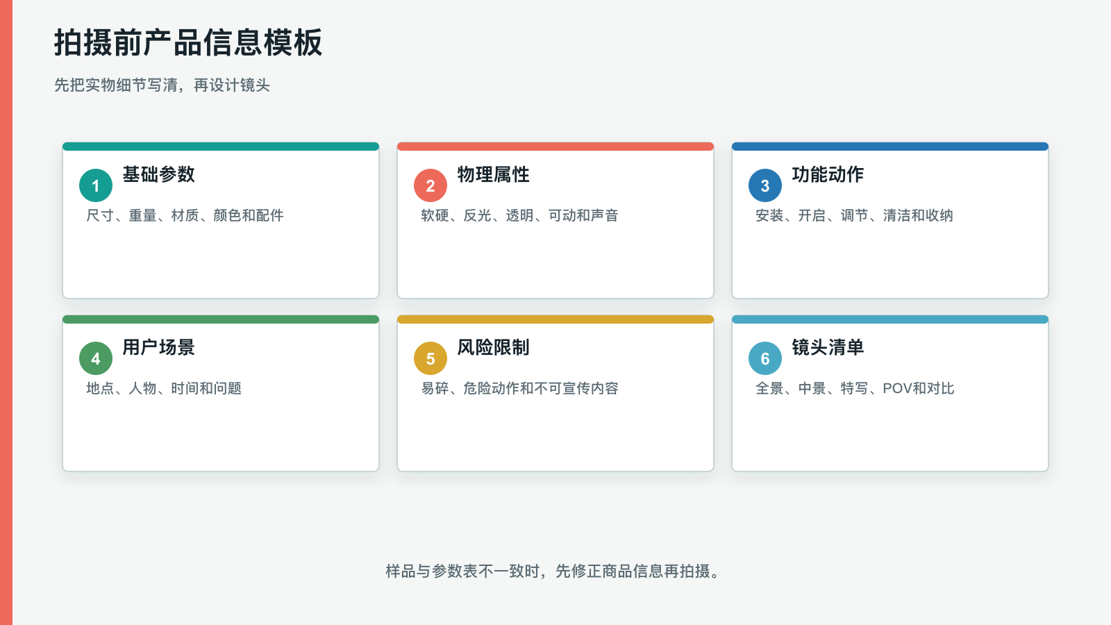Select text 尺寸、重量、材质、颜色和配件

[185, 215]
